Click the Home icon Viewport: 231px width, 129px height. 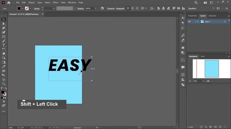coord(9,3)
